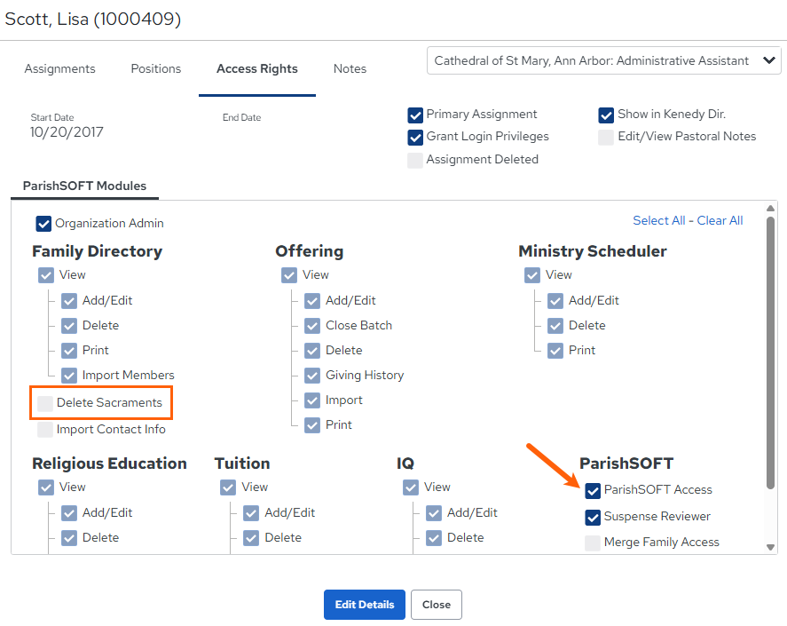Uncheck the ParishSOFT Access checkbox
Image resolution: width=787 pixels, height=626 pixels.
593,491
